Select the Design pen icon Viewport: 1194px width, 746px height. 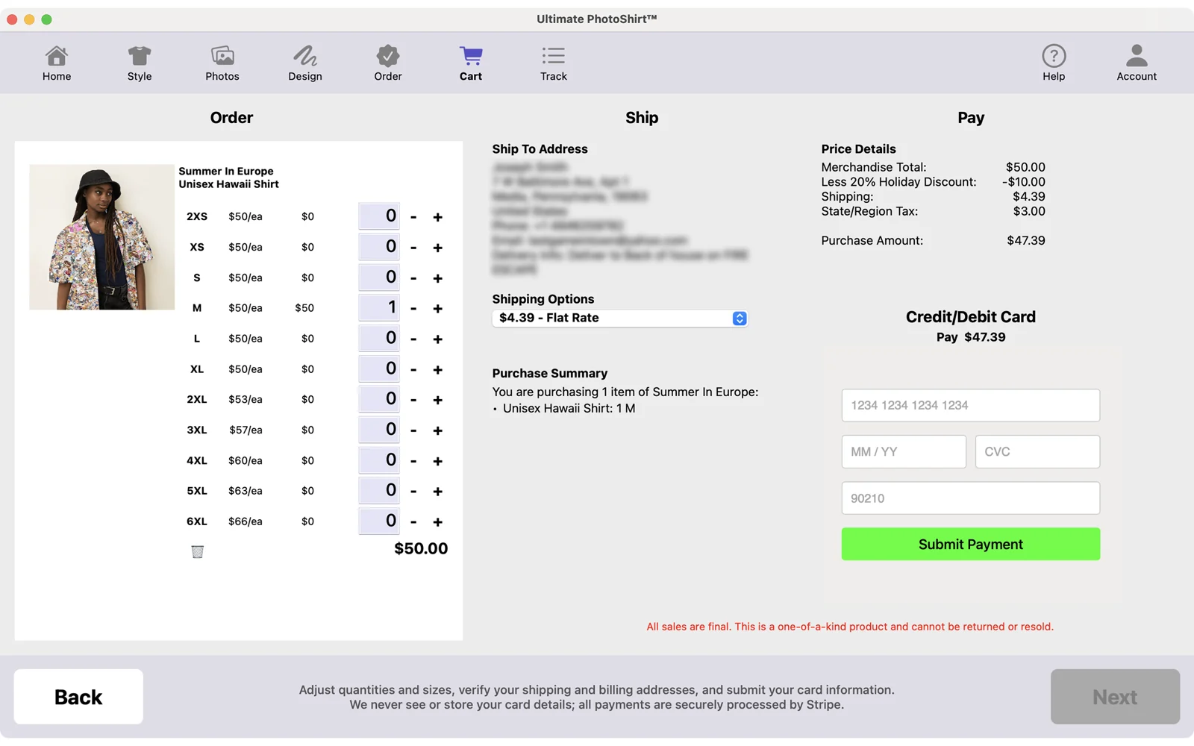point(305,63)
